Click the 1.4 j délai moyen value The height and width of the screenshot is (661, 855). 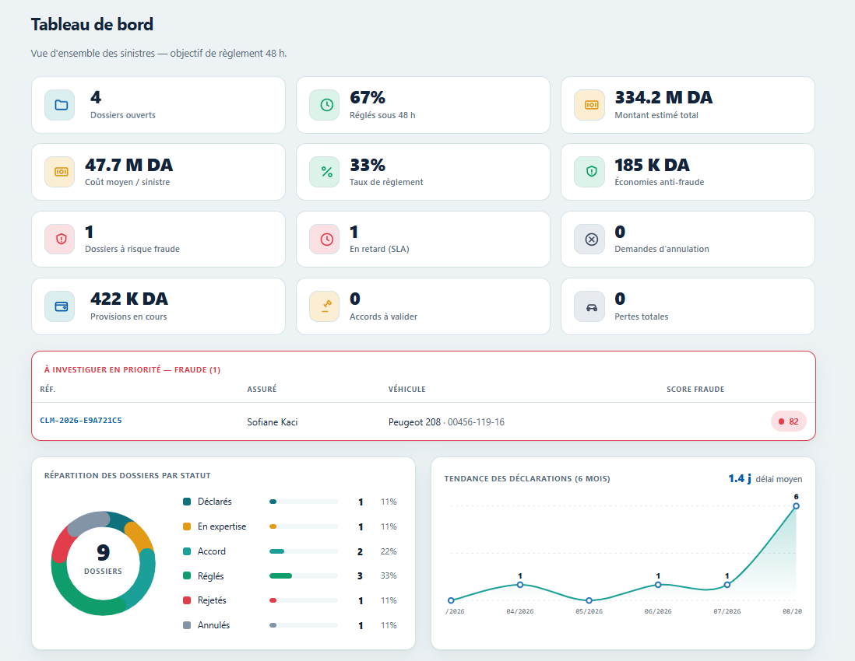(740, 478)
